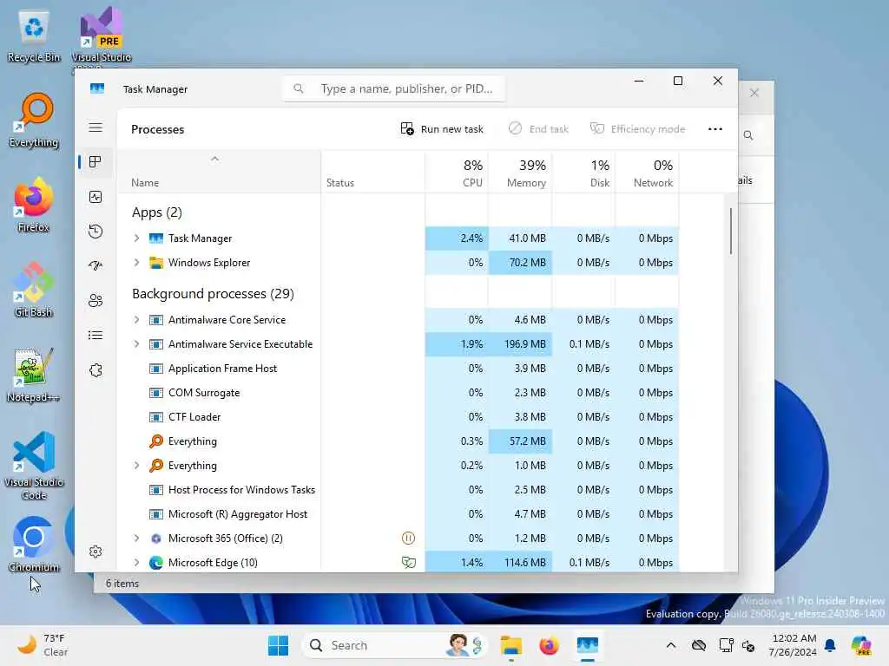
Task: Select Host Process for Windows Tasks
Action: click(x=398, y=490)
